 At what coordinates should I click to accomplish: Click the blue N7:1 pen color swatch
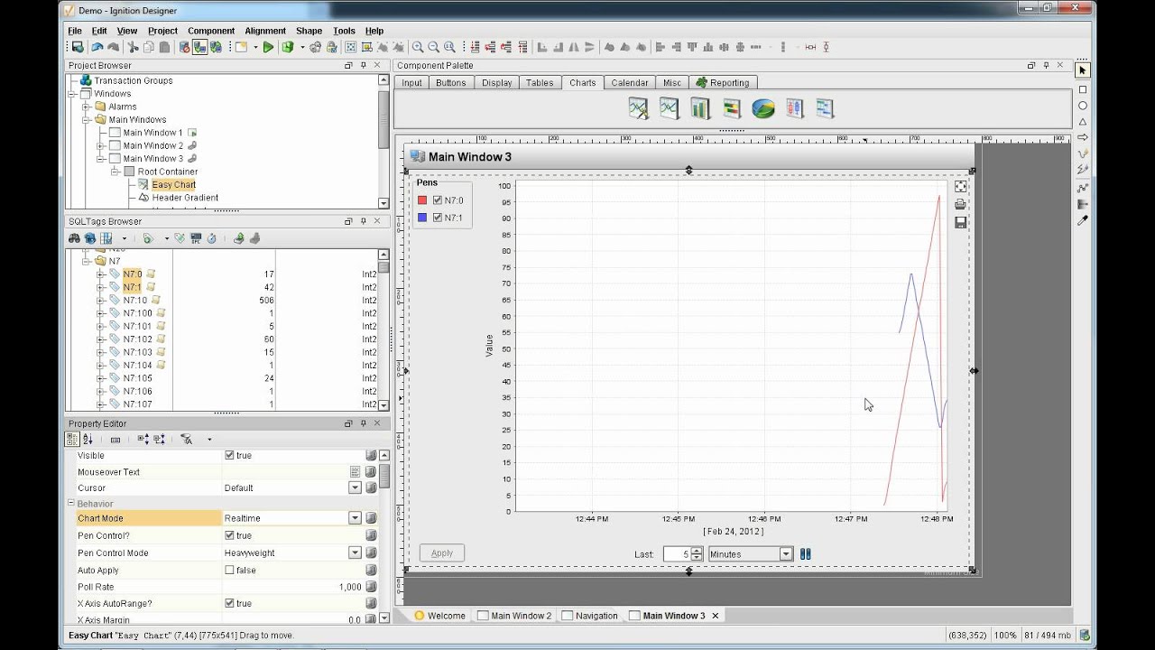click(x=422, y=218)
